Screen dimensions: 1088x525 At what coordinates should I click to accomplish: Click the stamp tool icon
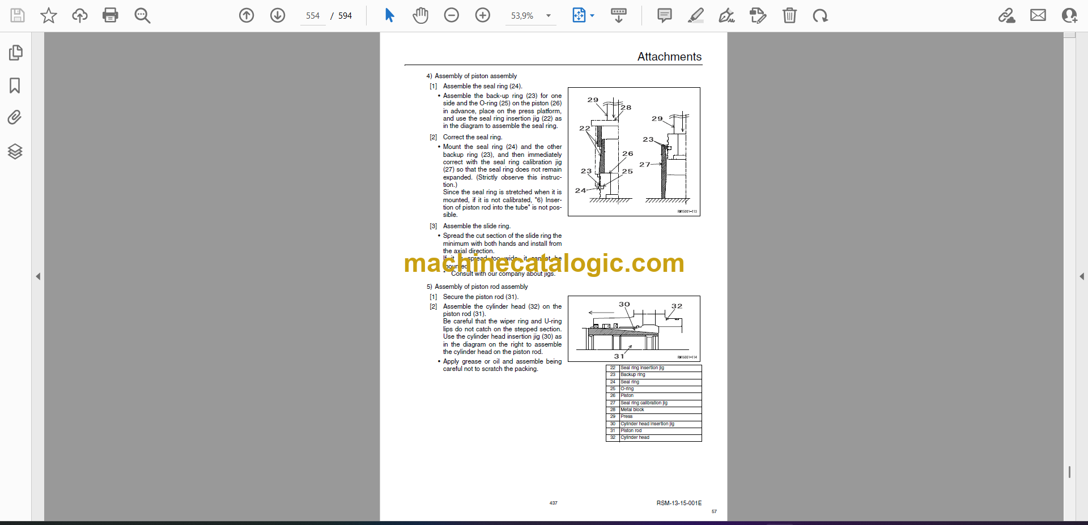(758, 15)
